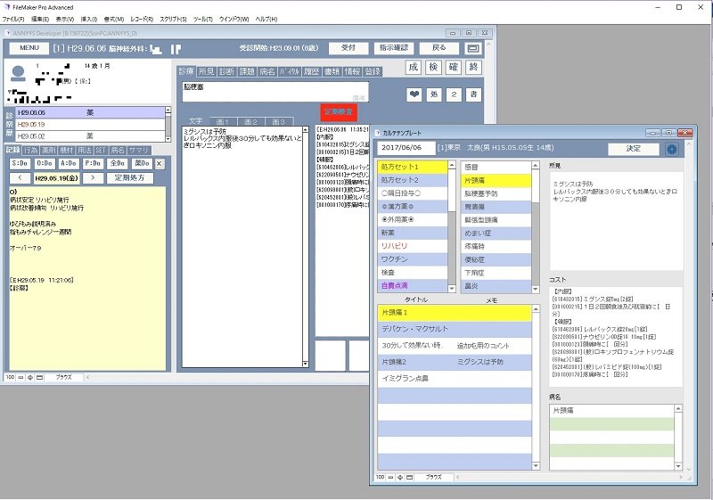This screenshot has width=713, height=500.
Task: Click the 薬Do button
Action: (x=142, y=163)
